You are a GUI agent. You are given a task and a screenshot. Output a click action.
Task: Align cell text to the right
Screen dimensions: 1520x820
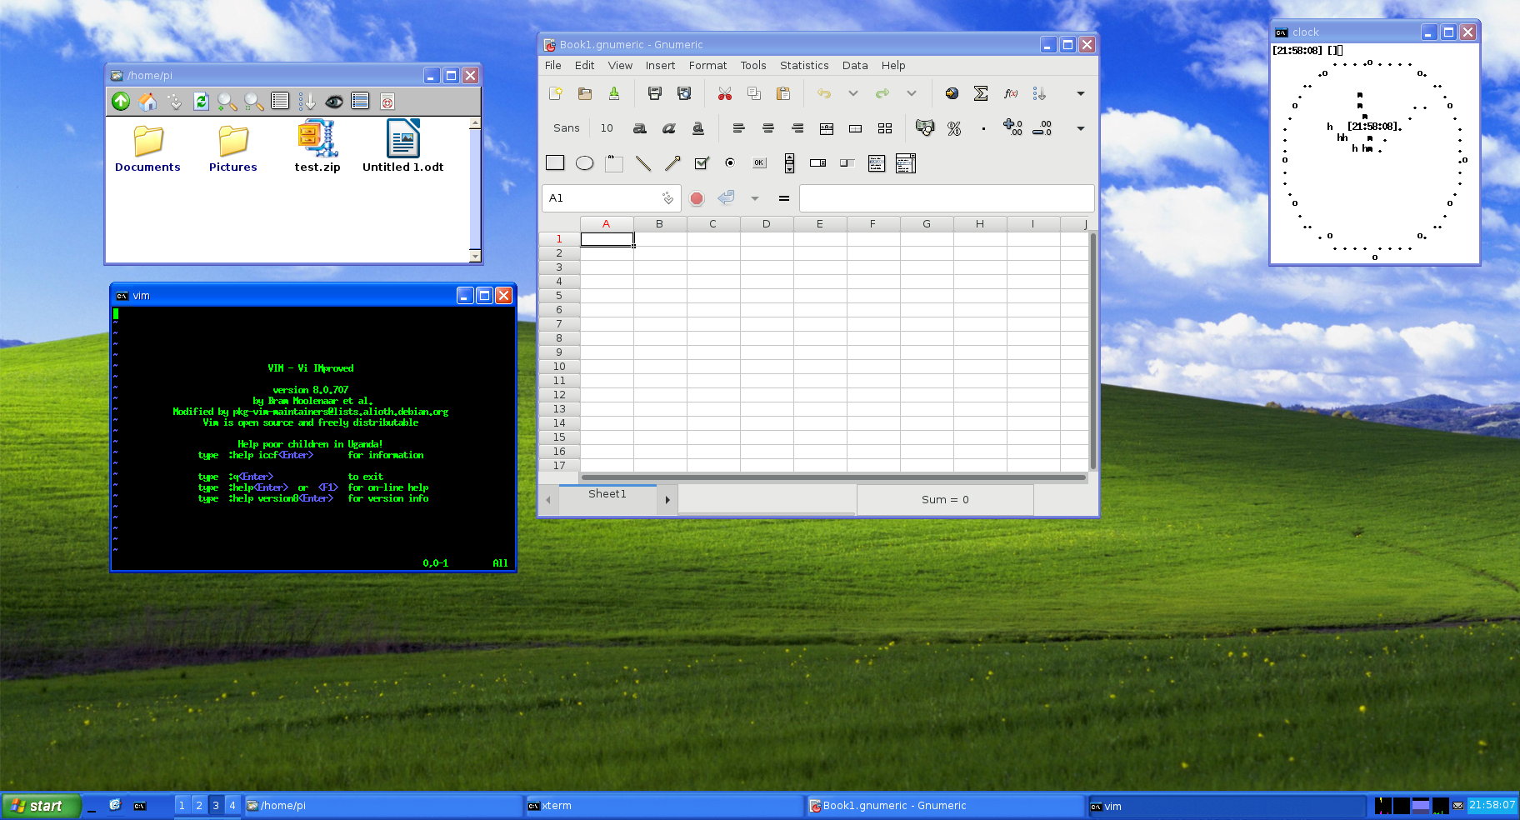pyautogui.click(x=797, y=128)
